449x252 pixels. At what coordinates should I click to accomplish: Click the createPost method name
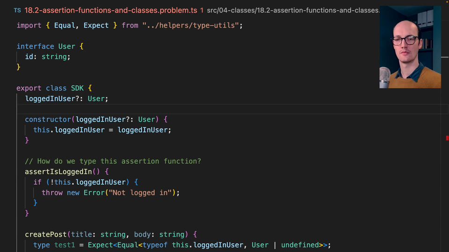pos(46,234)
